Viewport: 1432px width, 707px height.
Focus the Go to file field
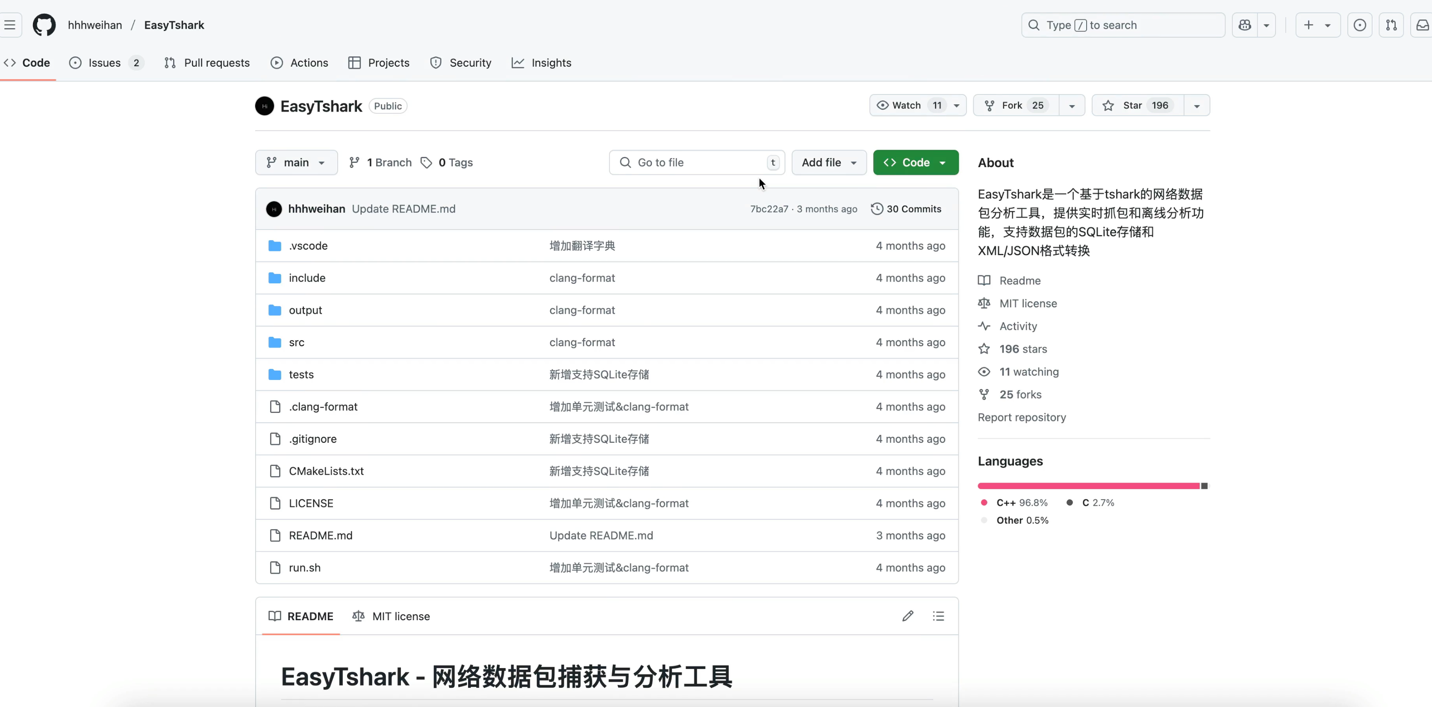[695, 162]
